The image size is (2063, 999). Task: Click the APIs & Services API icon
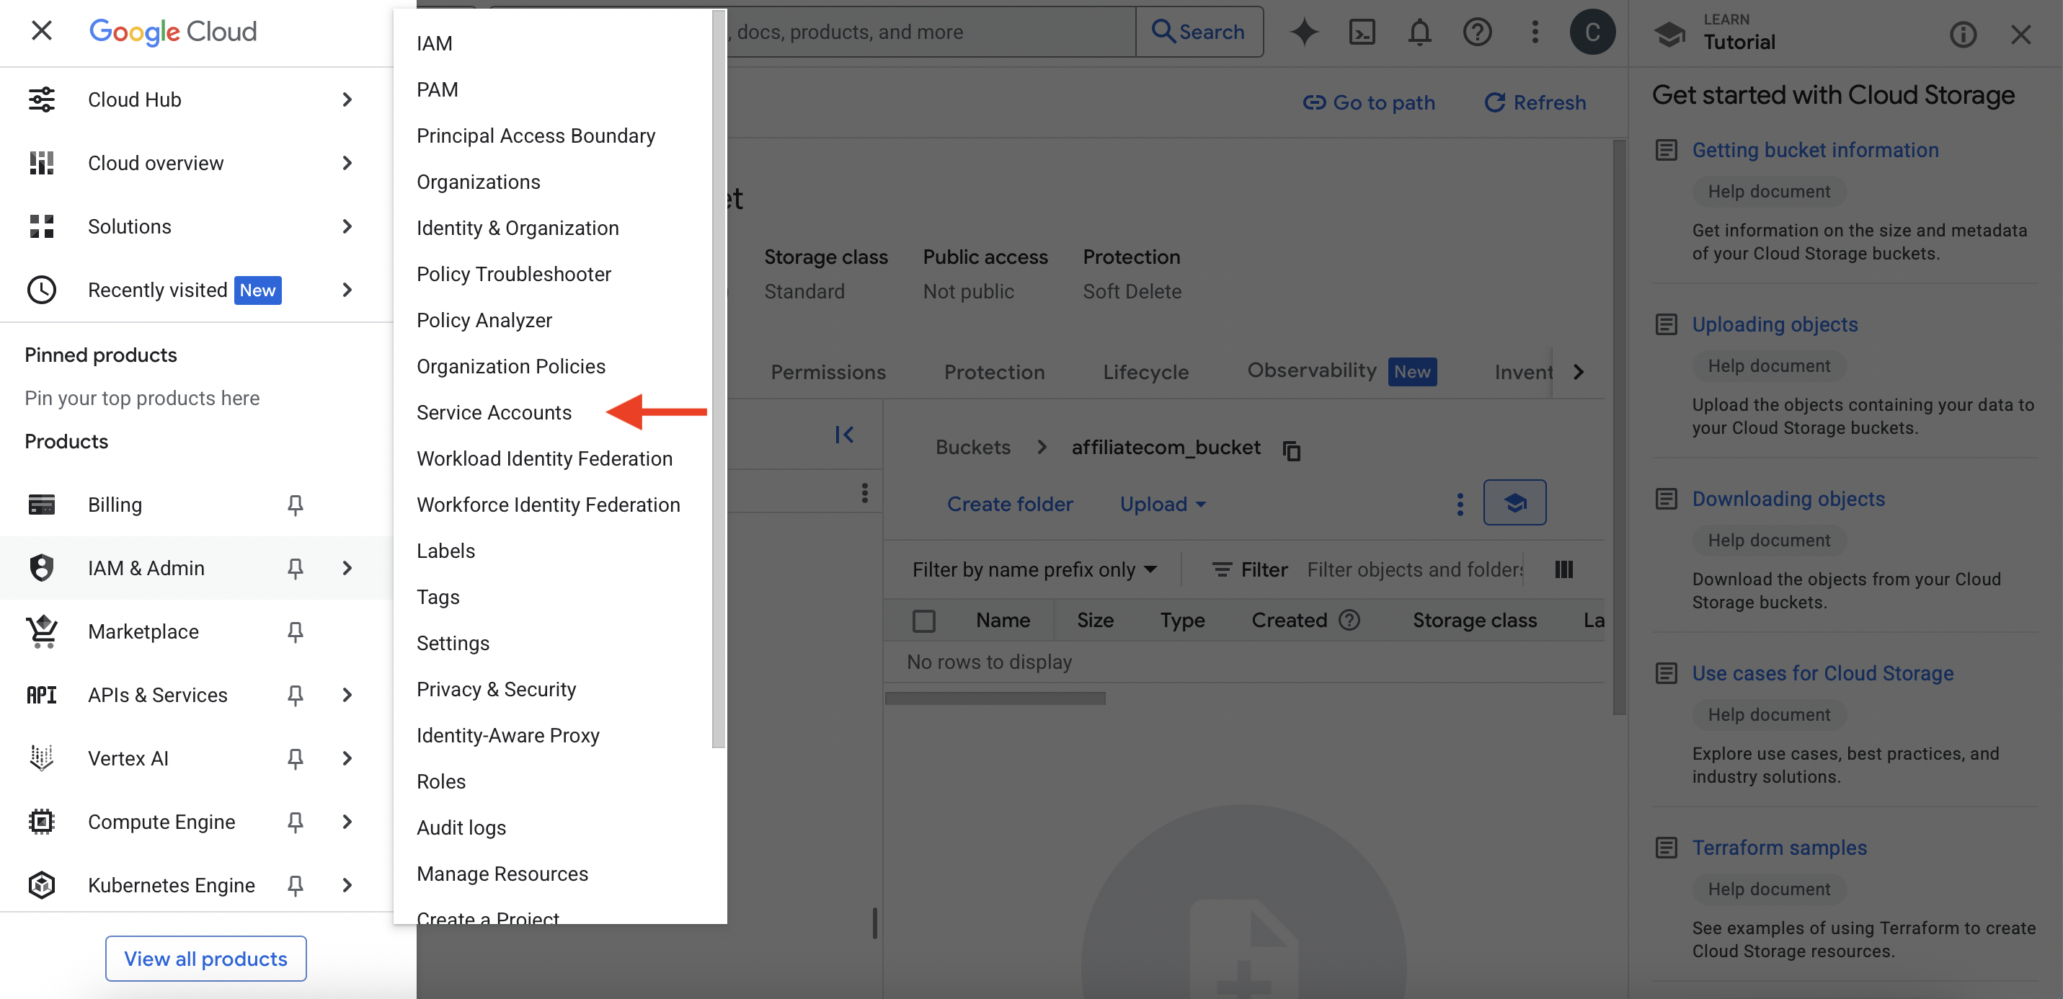pos(42,695)
